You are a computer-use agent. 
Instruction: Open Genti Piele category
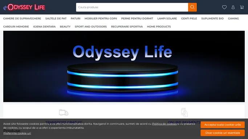189,18
